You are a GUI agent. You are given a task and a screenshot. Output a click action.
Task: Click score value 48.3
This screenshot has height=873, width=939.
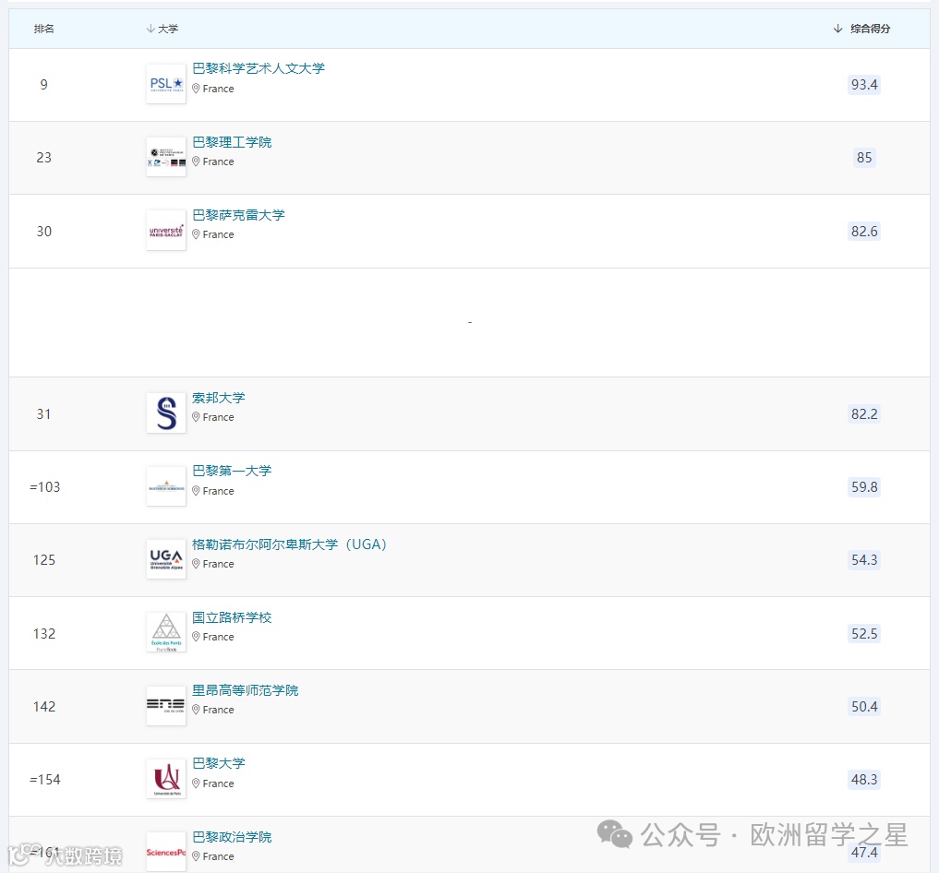click(864, 780)
